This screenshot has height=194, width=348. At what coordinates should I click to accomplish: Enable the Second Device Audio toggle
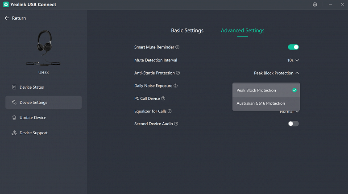294,124
